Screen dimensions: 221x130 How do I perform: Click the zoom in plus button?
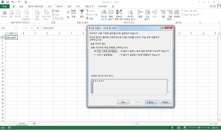coord(209,128)
